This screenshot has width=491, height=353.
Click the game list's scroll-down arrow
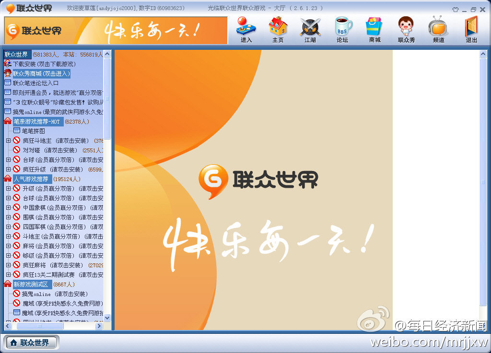coord(107,318)
